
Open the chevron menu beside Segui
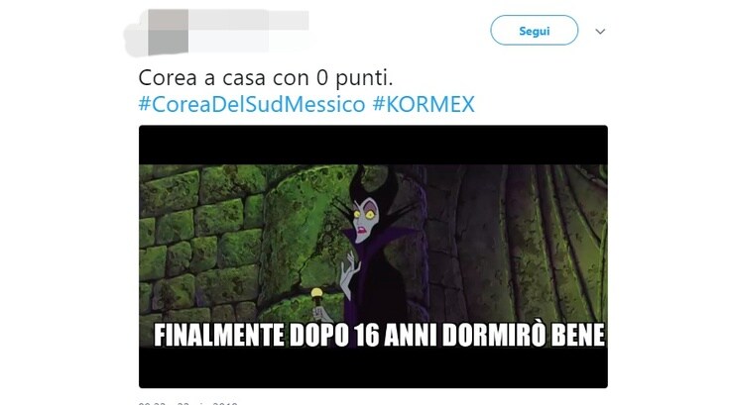(x=600, y=31)
